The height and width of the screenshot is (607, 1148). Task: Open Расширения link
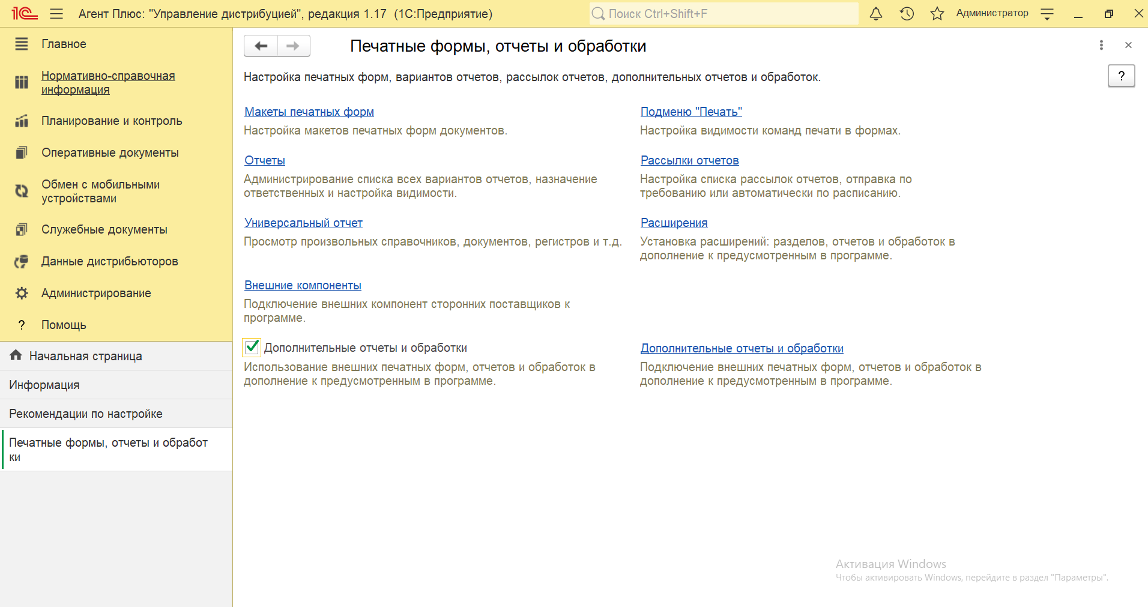(674, 223)
